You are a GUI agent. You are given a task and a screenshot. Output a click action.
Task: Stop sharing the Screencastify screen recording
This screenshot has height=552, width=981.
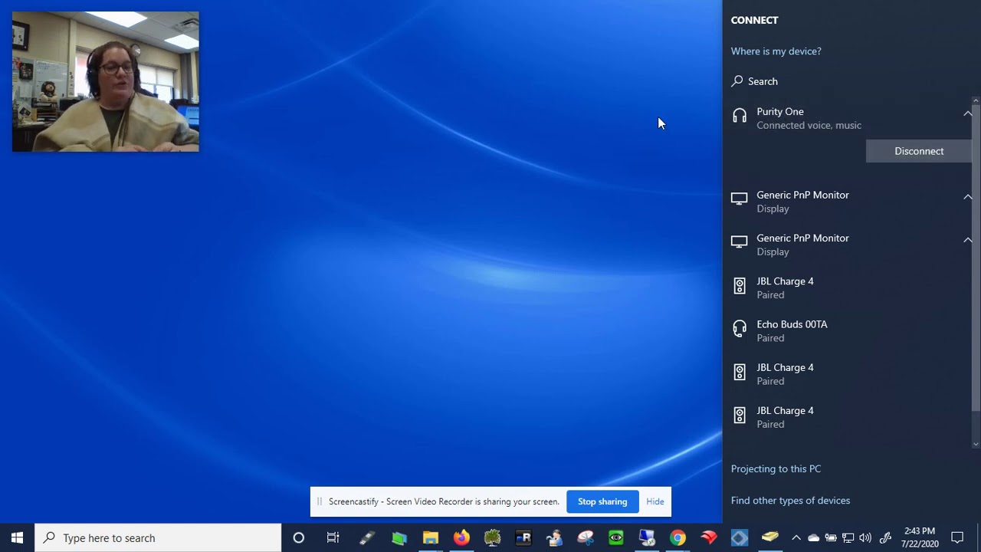pos(602,501)
